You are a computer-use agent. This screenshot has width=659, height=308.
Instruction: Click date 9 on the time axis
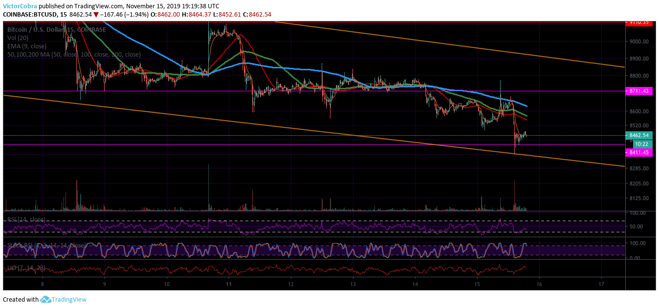(x=105, y=284)
